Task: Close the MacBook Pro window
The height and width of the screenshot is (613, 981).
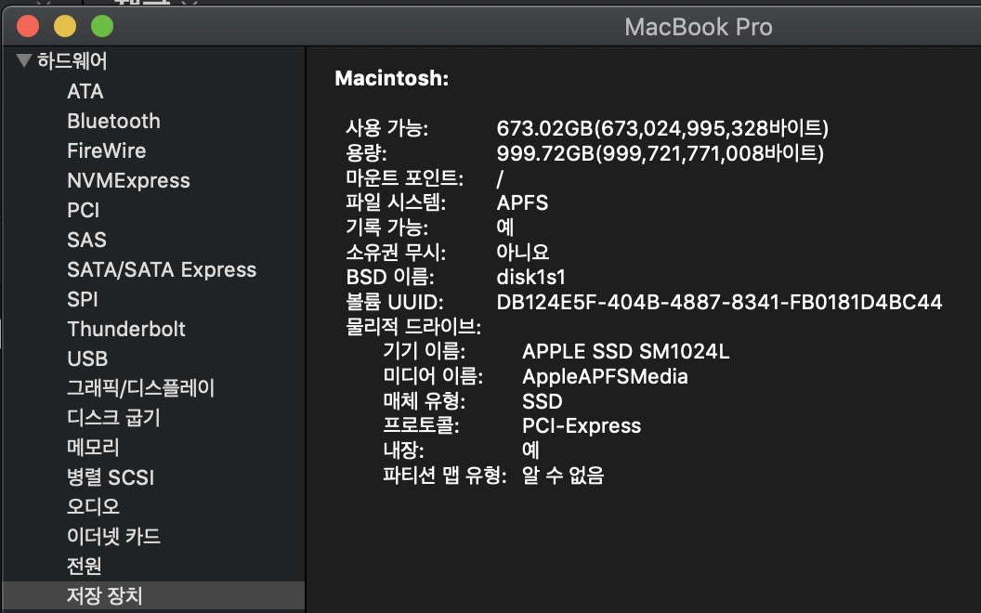Action: tap(28, 26)
